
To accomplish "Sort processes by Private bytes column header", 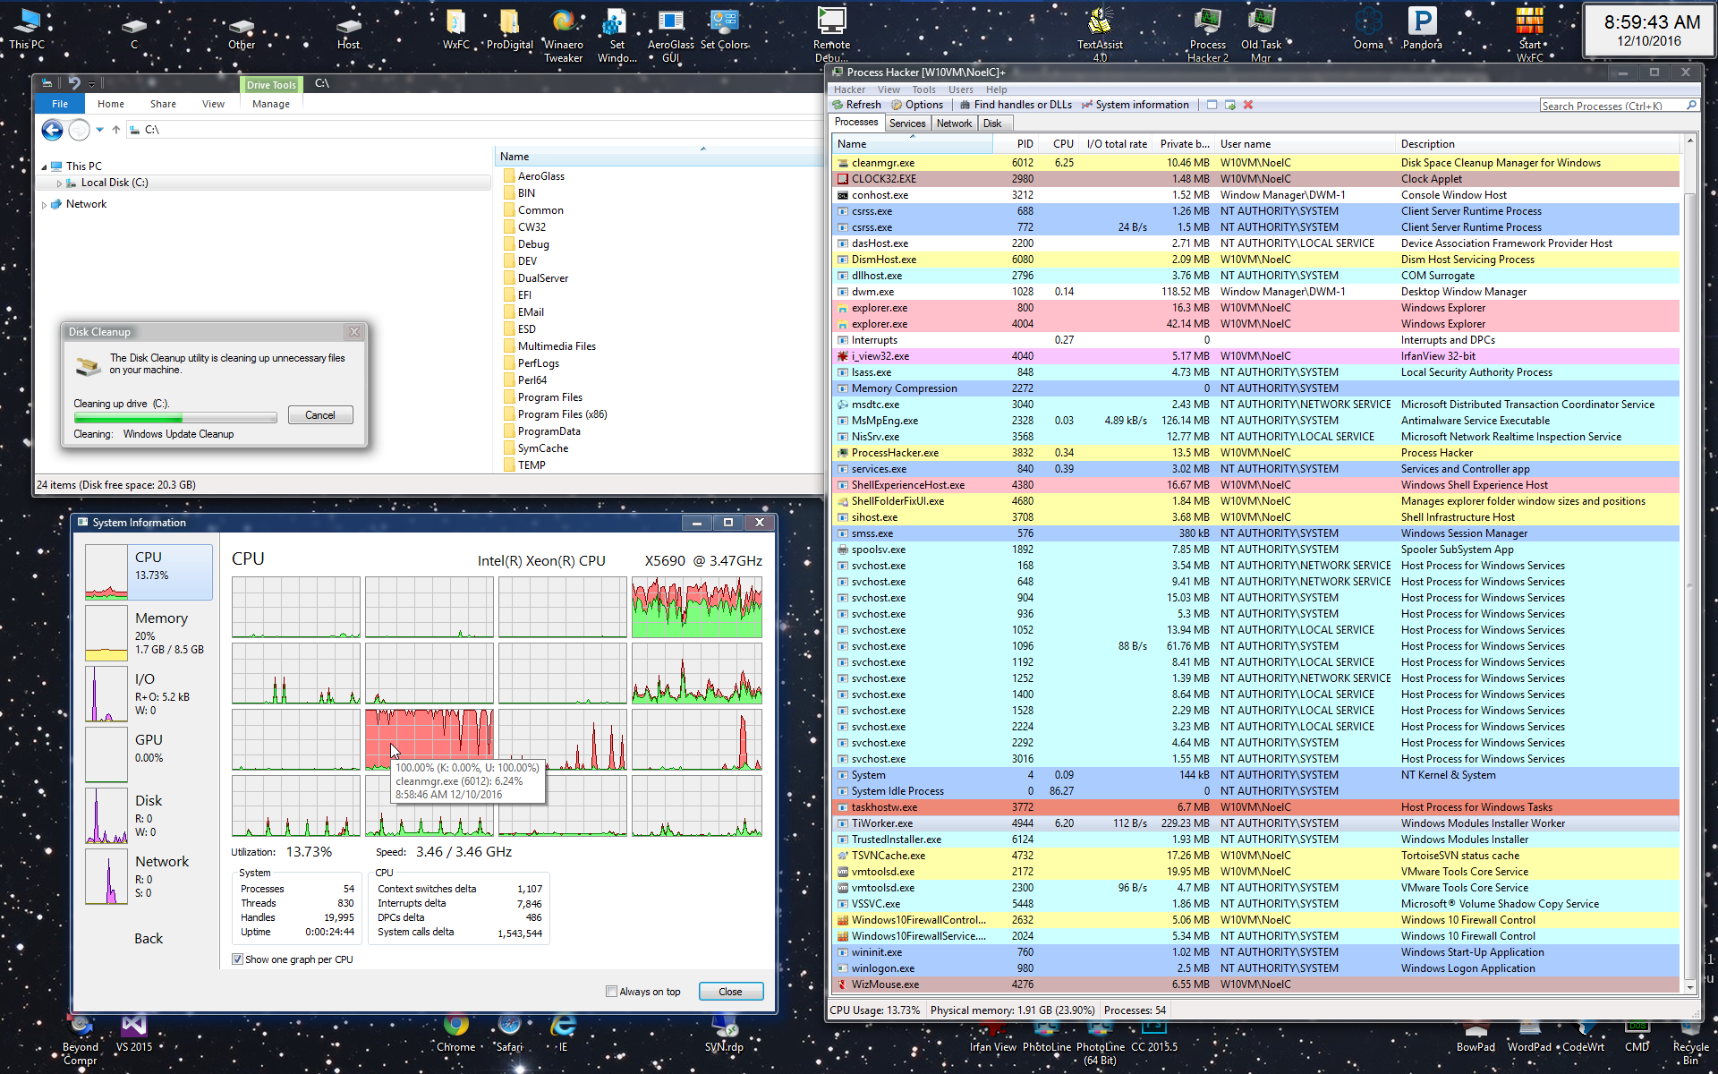I will click(x=1184, y=144).
